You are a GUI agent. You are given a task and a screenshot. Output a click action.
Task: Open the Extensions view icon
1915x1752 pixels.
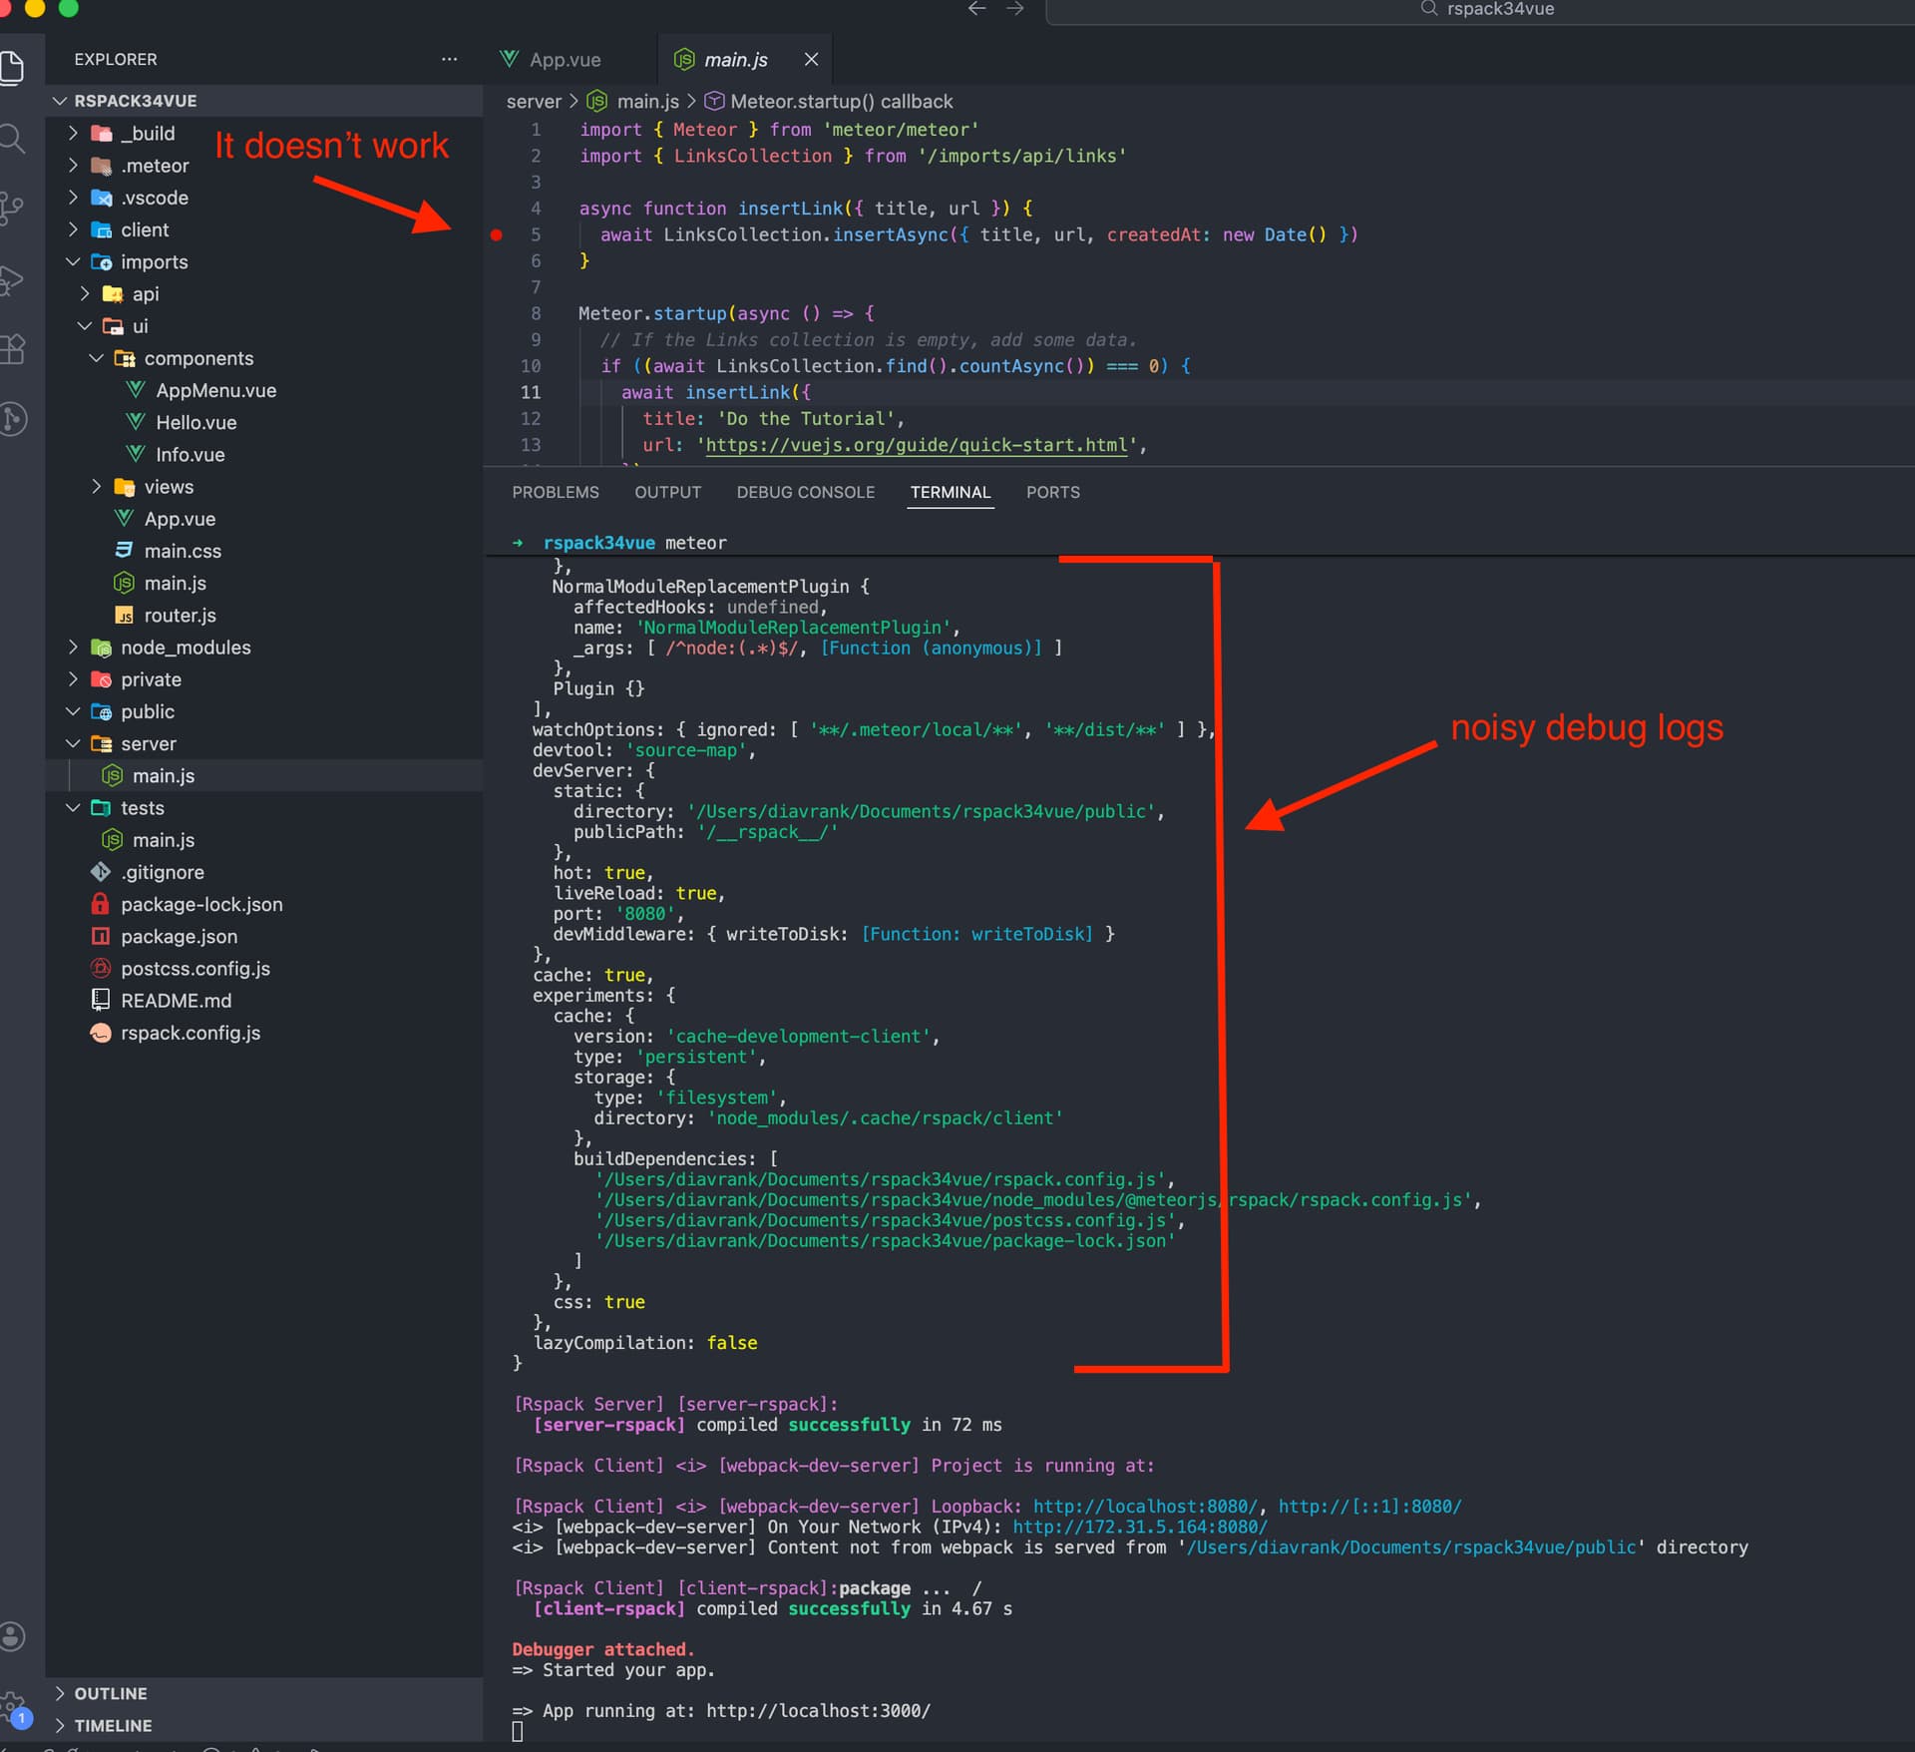point(12,349)
